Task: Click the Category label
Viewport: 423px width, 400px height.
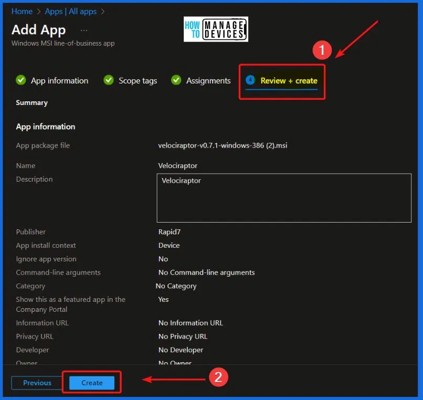Action: 30,286
